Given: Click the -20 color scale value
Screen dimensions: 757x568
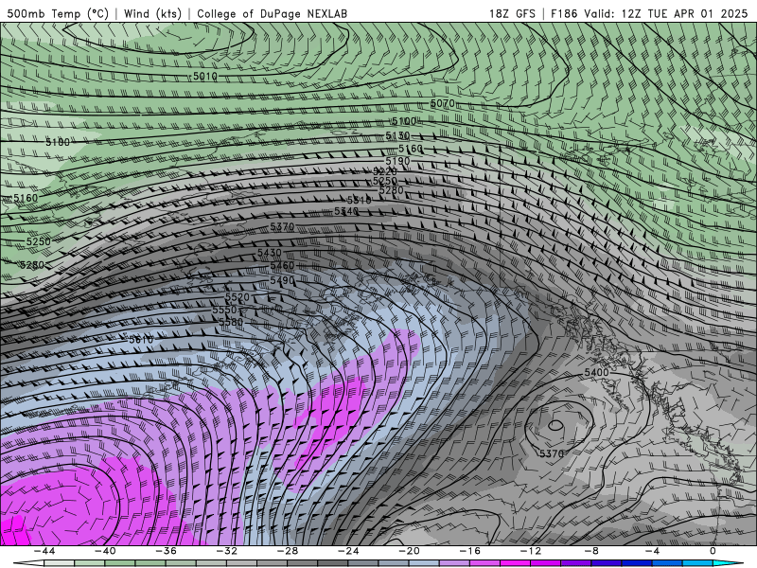Looking at the screenshot, I should click(409, 551).
